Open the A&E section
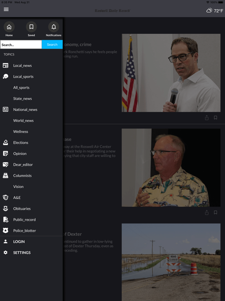 17,198
